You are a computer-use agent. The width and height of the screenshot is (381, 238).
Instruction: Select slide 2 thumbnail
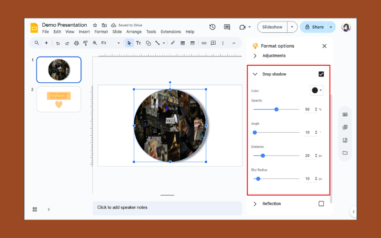[59, 99]
